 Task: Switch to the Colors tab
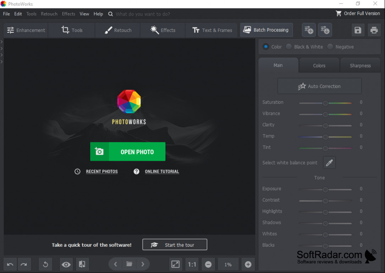tap(319, 66)
